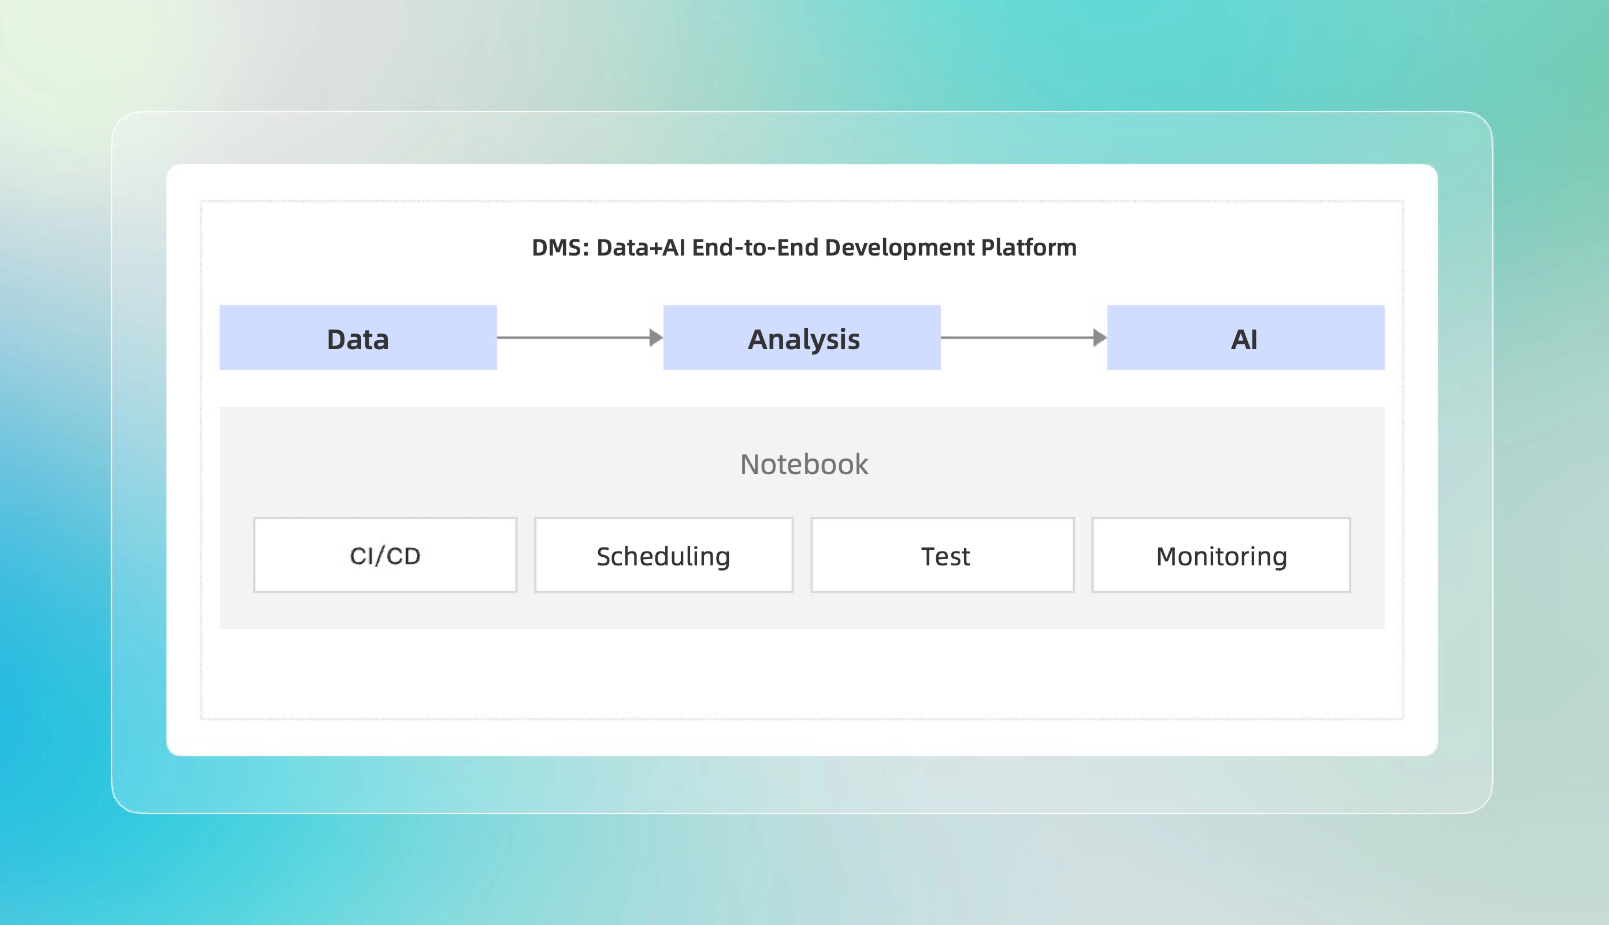This screenshot has width=1609, height=925.
Task: Click connector line between Analysis and AI
Action: click(1016, 338)
